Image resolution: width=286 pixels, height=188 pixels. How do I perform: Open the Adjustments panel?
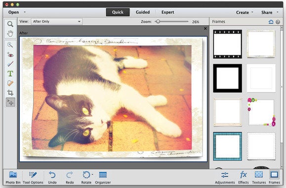point(225,178)
